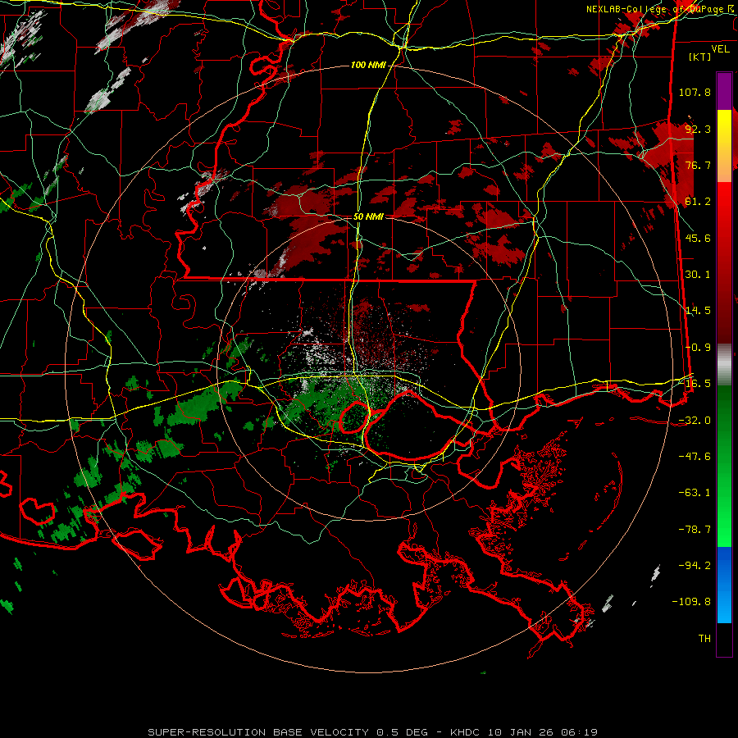Click the -78.7 velocity scale value
The width and height of the screenshot is (738, 738).
coord(695,530)
